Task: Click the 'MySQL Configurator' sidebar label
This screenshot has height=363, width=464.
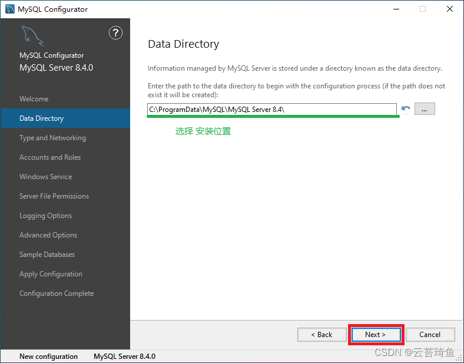Action: pyautogui.click(x=51, y=55)
